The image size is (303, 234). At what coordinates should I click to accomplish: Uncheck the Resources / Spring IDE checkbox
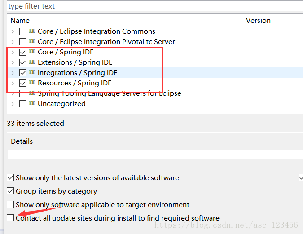point(23,83)
